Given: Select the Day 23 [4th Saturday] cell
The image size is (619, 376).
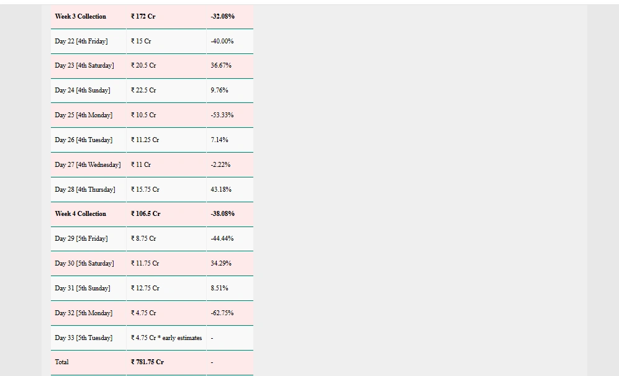Looking at the screenshot, I should [x=84, y=66].
